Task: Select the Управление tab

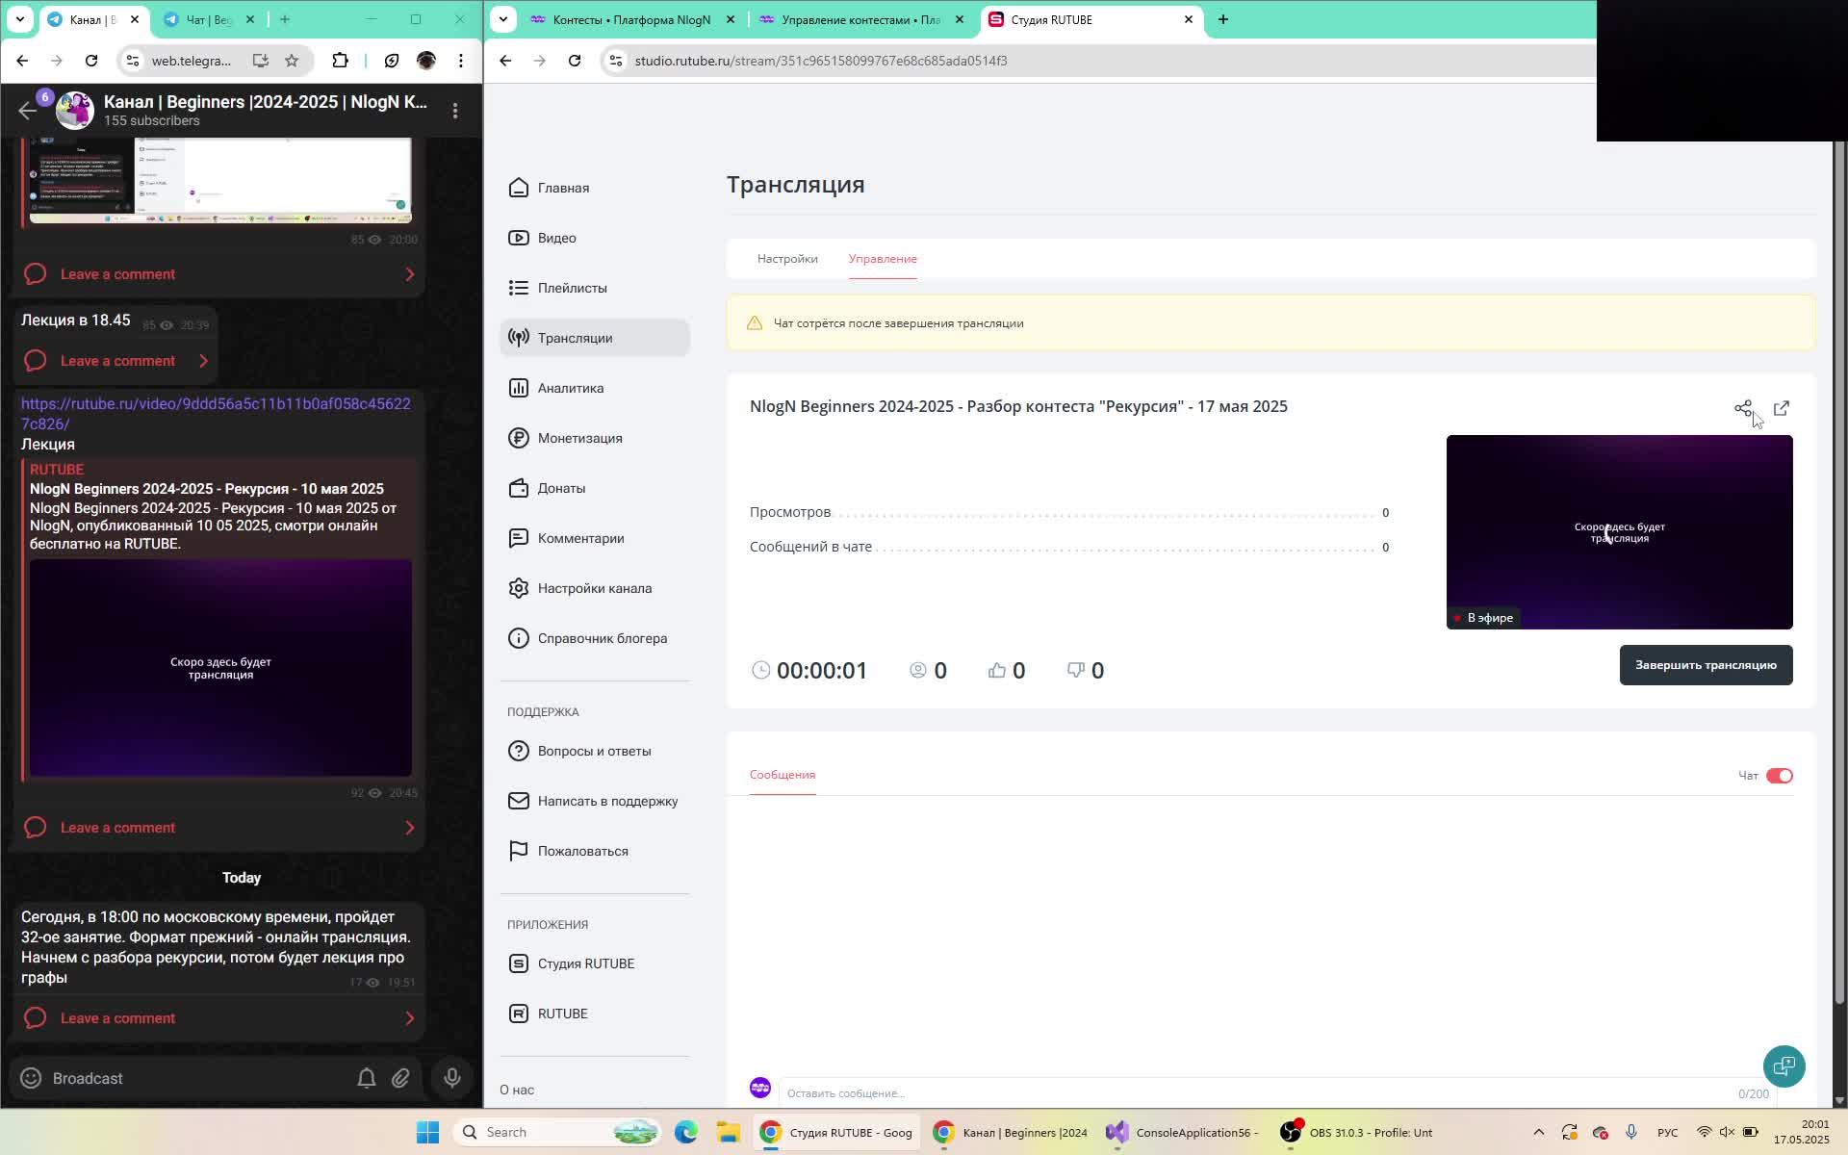Action: [x=883, y=259]
